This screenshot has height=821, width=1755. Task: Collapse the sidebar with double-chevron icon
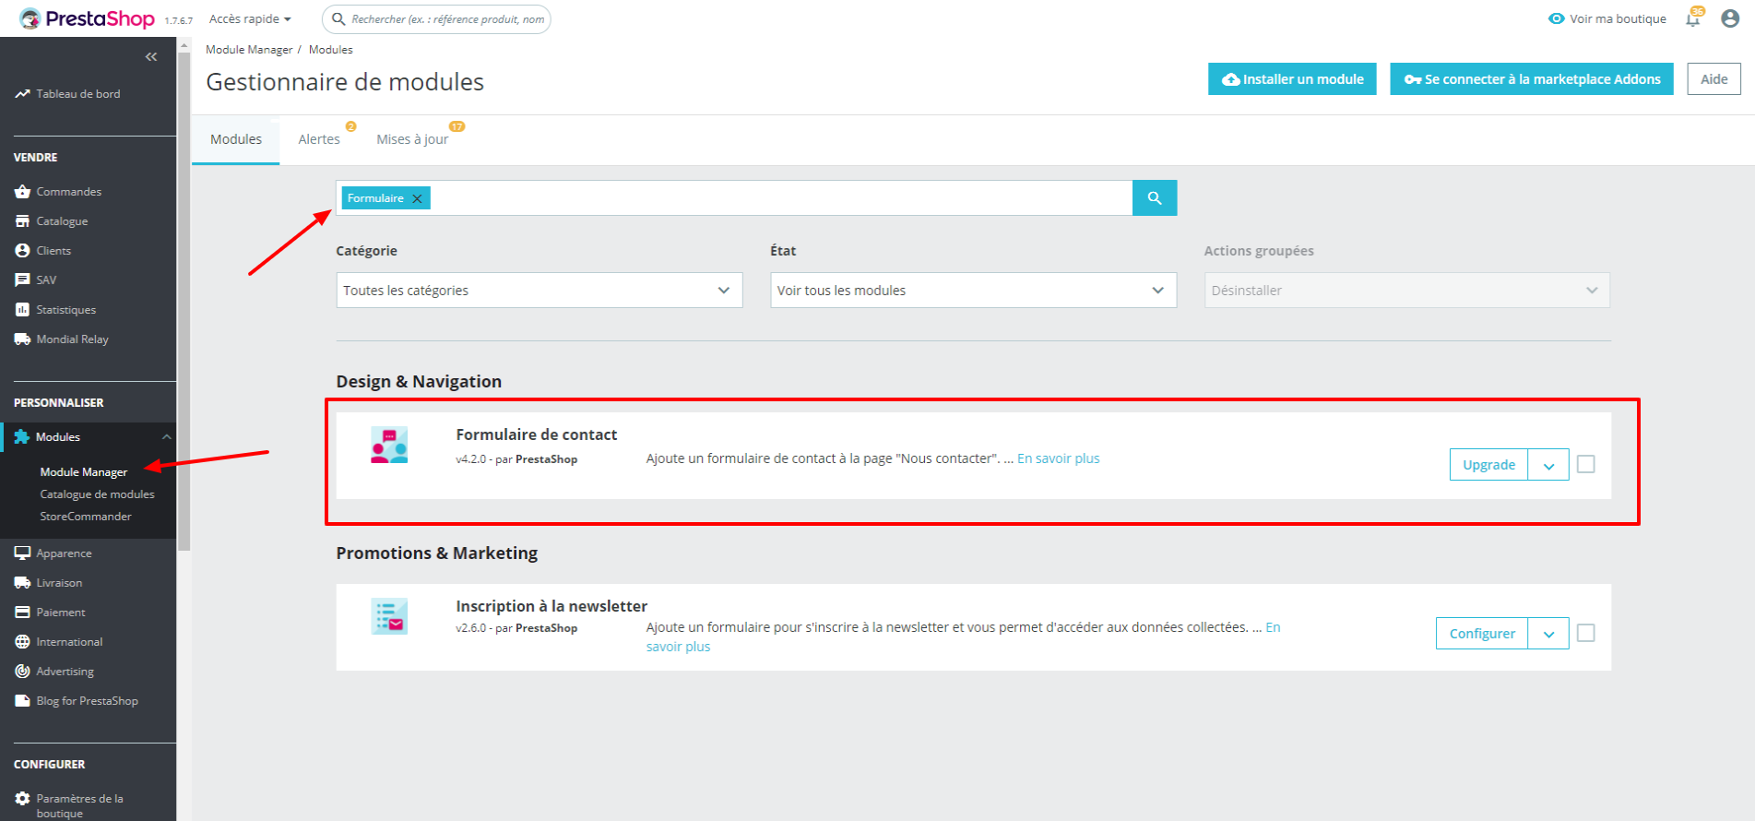(x=151, y=57)
